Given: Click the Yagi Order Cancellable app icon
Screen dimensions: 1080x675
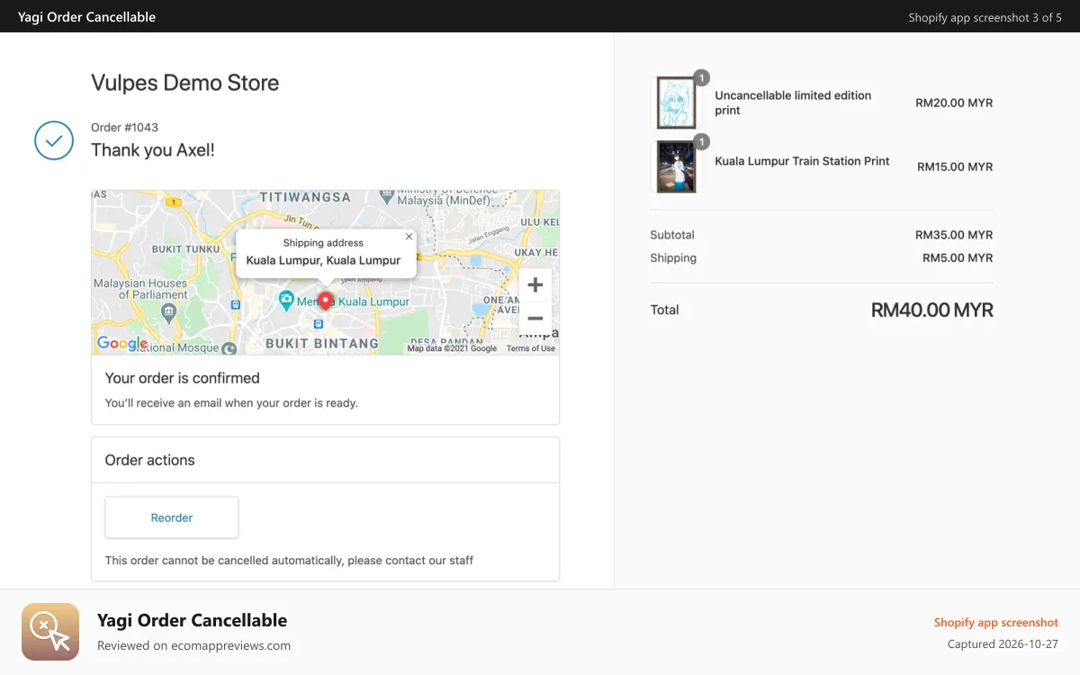Looking at the screenshot, I should pyautogui.click(x=50, y=632).
